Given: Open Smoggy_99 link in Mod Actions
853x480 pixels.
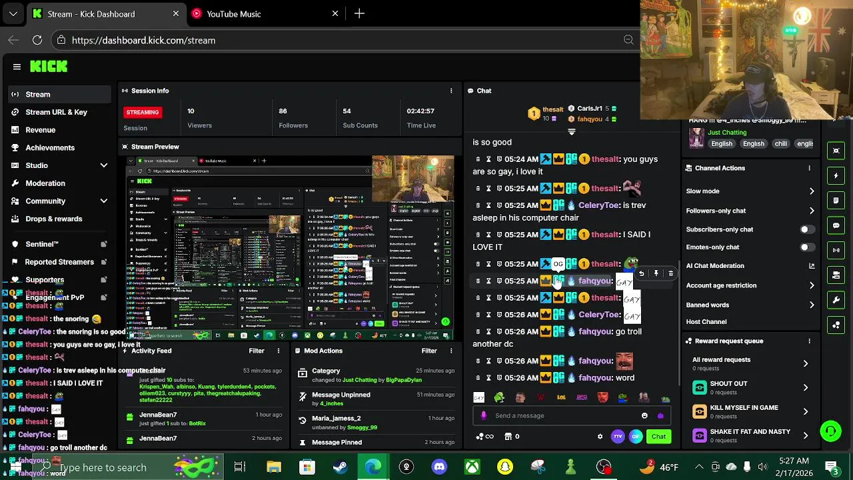Looking at the screenshot, I should (x=362, y=427).
